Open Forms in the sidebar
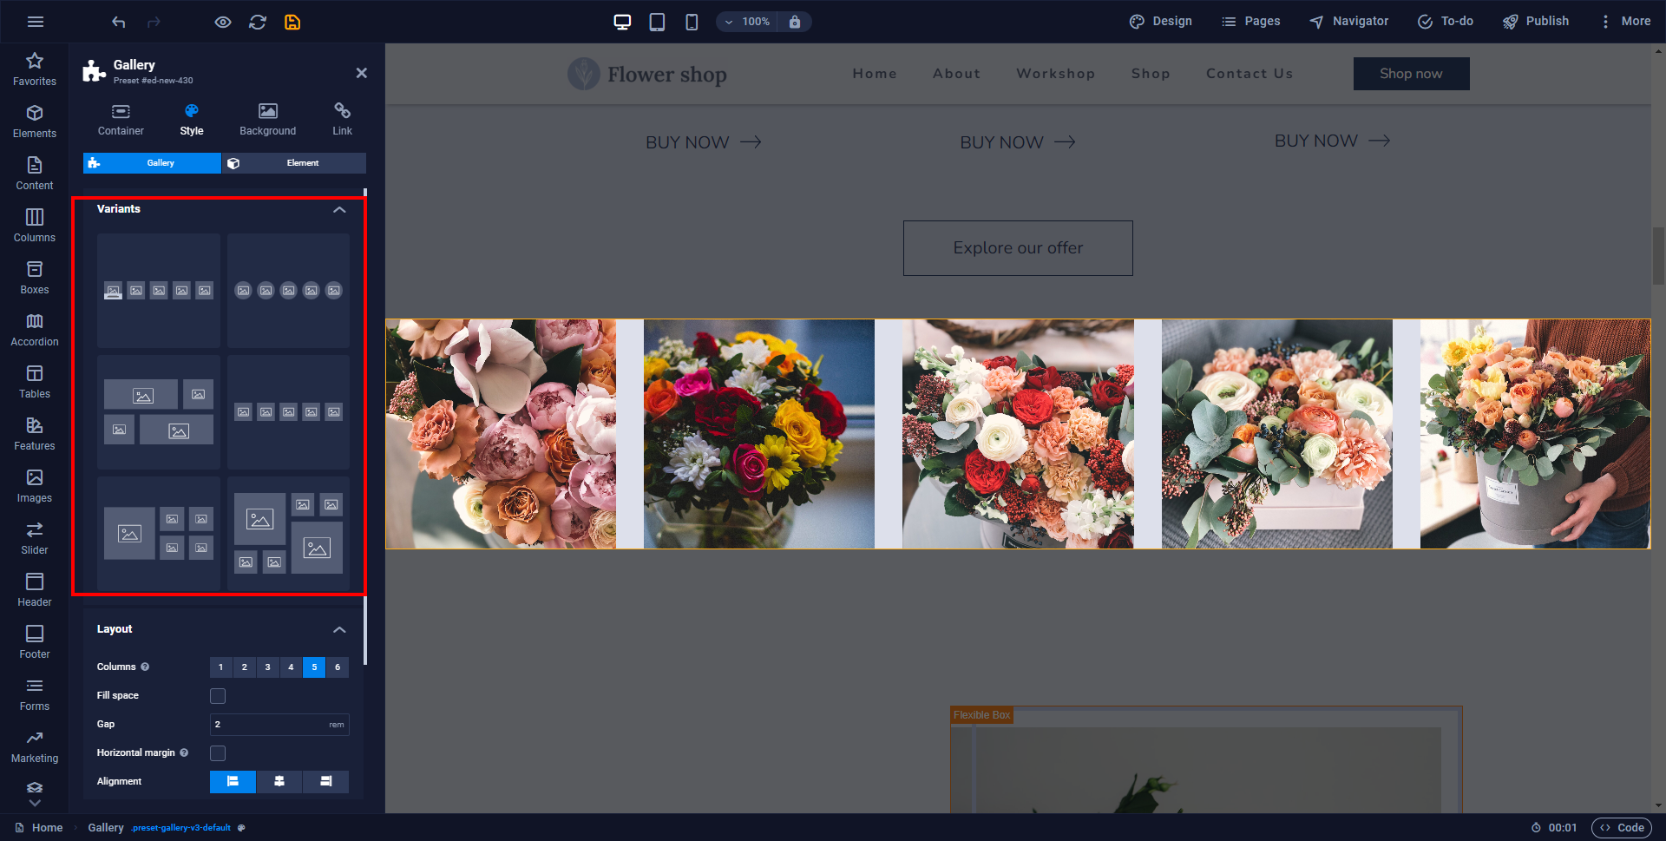 (x=35, y=694)
